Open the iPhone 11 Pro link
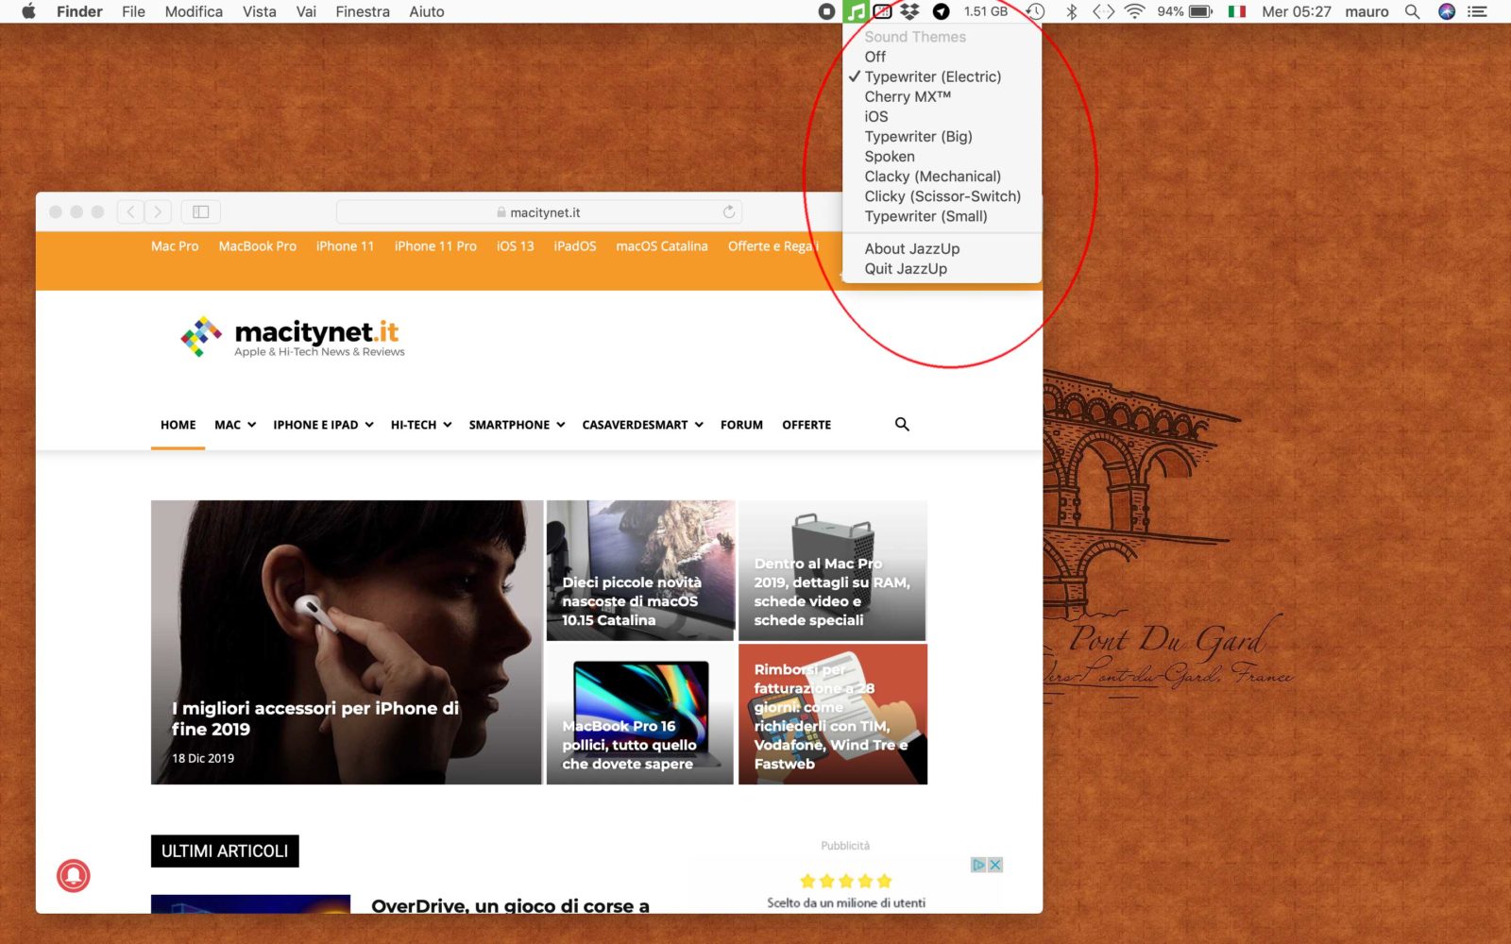This screenshot has height=944, width=1511. pyautogui.click(x=435, y=245)
